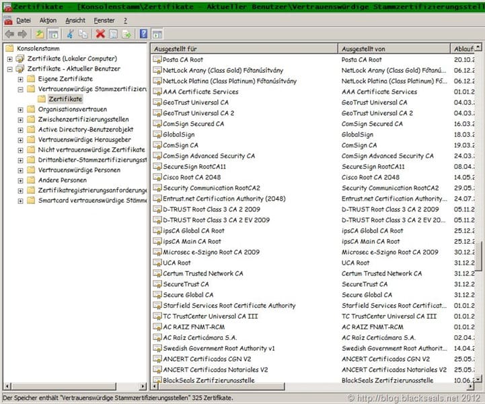Expand Zwischenzertifizierungsstellen node
Screen dimensions: 485x404
20,120
